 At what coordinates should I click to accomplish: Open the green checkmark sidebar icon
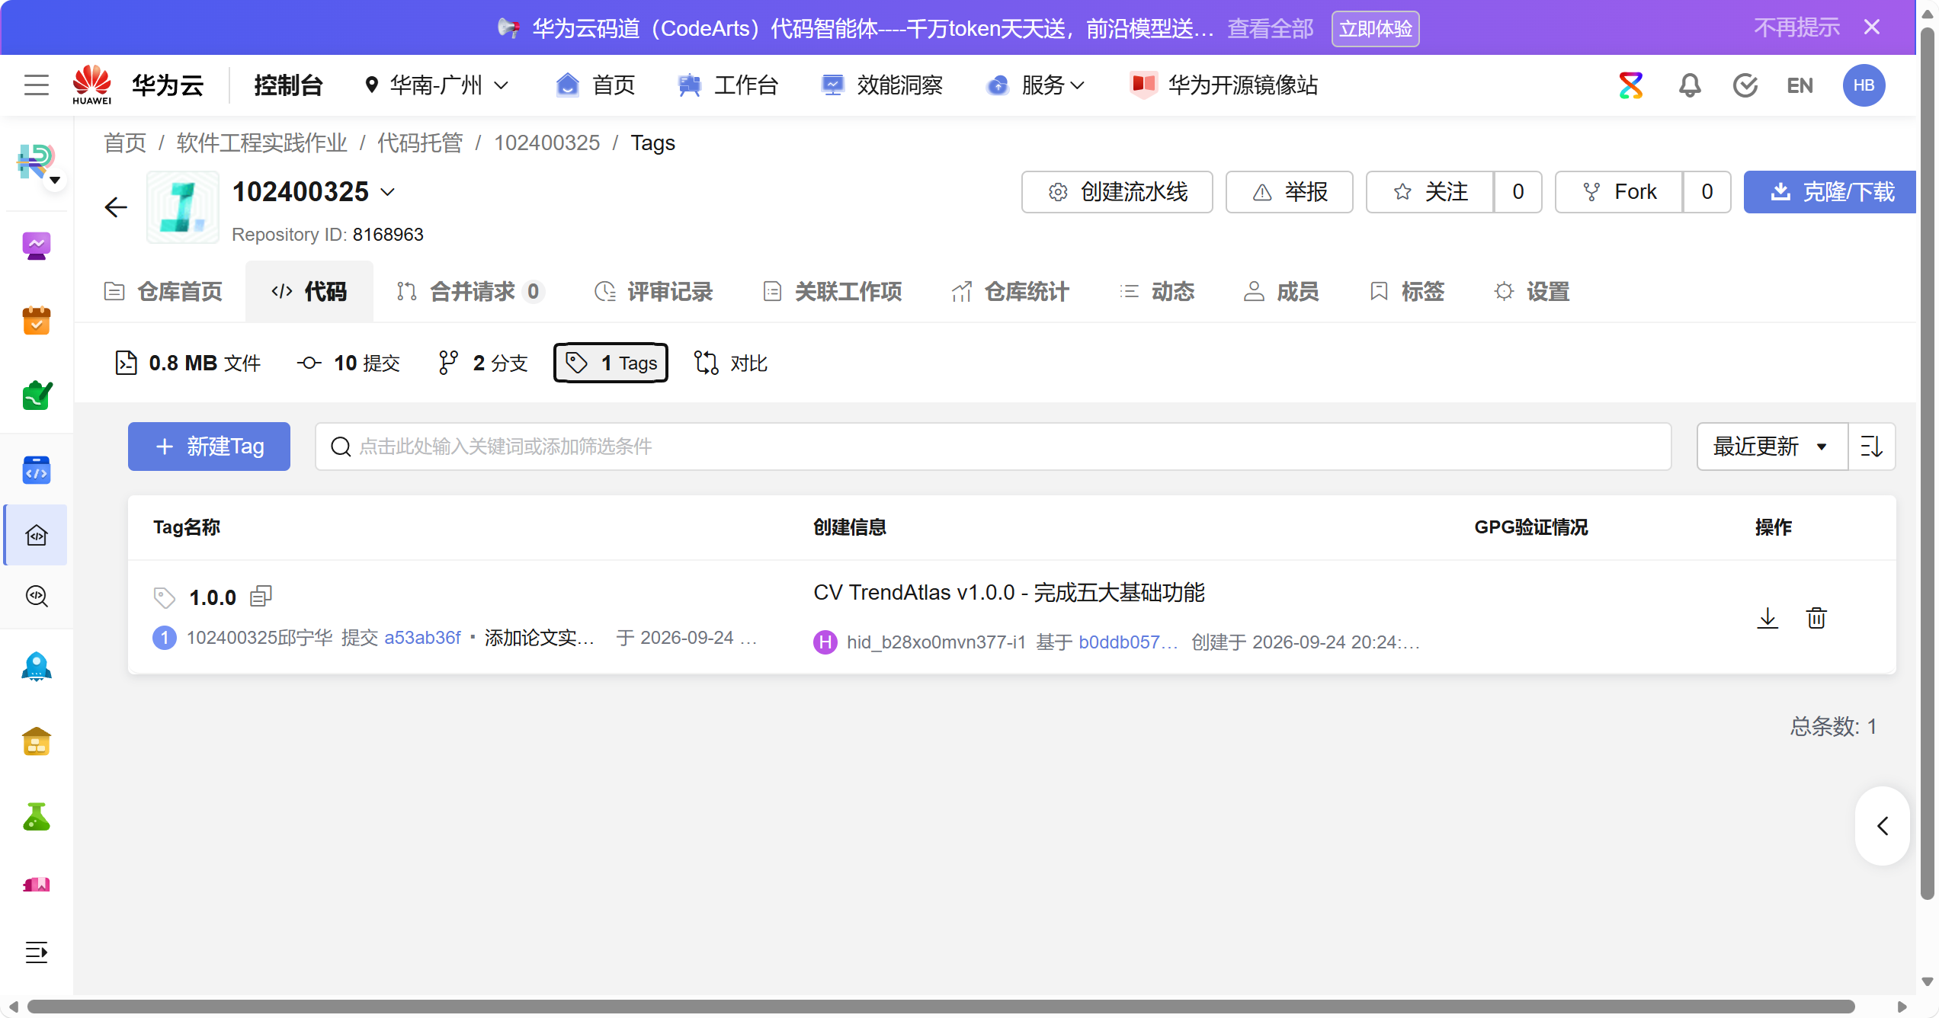[37, 395]
